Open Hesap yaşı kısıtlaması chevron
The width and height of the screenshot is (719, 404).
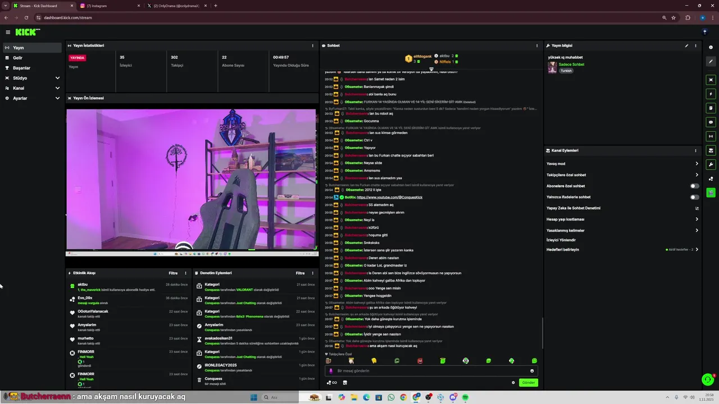pyautogui.click(x=697, y=219)
